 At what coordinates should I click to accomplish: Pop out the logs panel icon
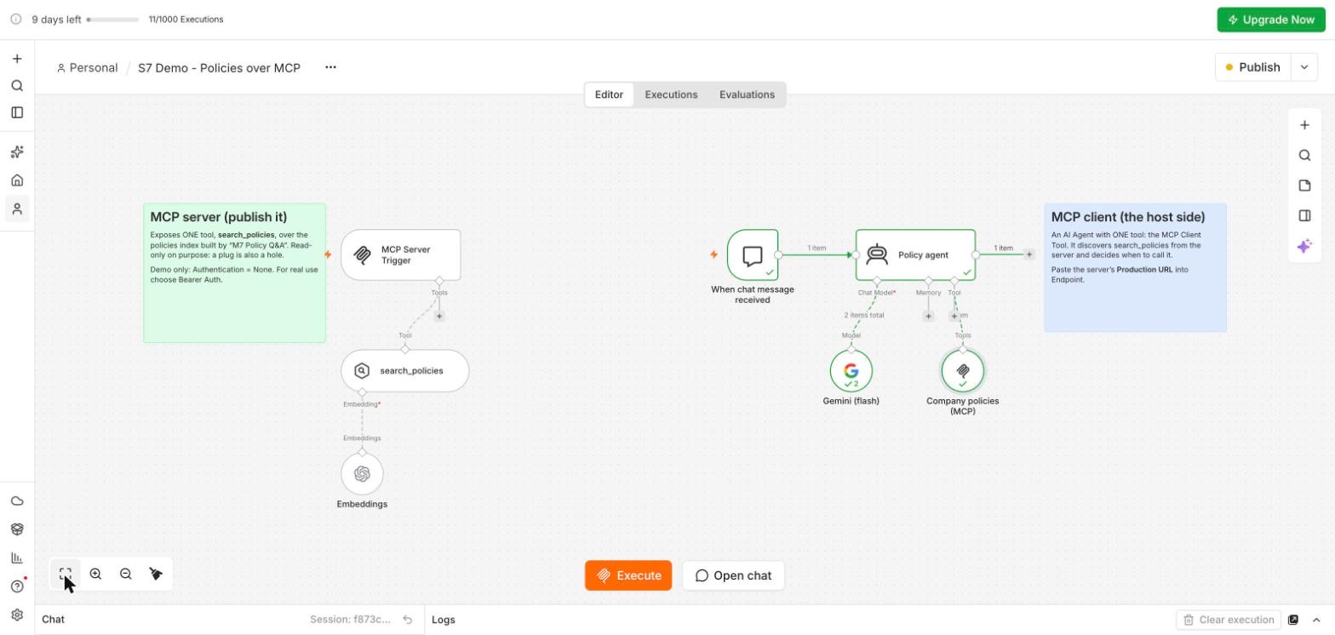(1293, 620)
